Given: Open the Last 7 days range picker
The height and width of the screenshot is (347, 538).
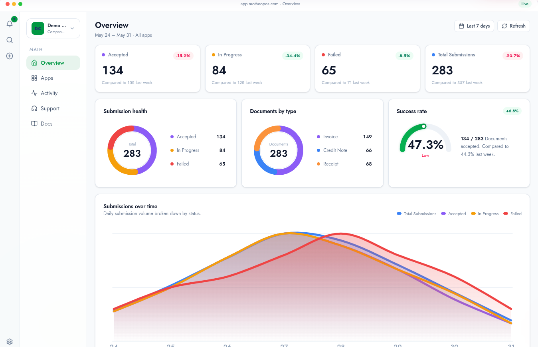Looking at the screenshot, I should pos(474,26).
